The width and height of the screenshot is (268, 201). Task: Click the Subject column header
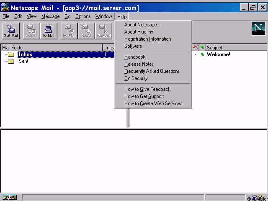coord(237,47)
